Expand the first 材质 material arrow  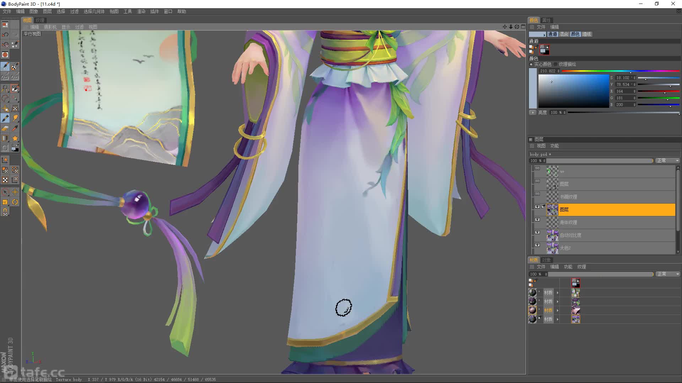(x=558, y=293)
